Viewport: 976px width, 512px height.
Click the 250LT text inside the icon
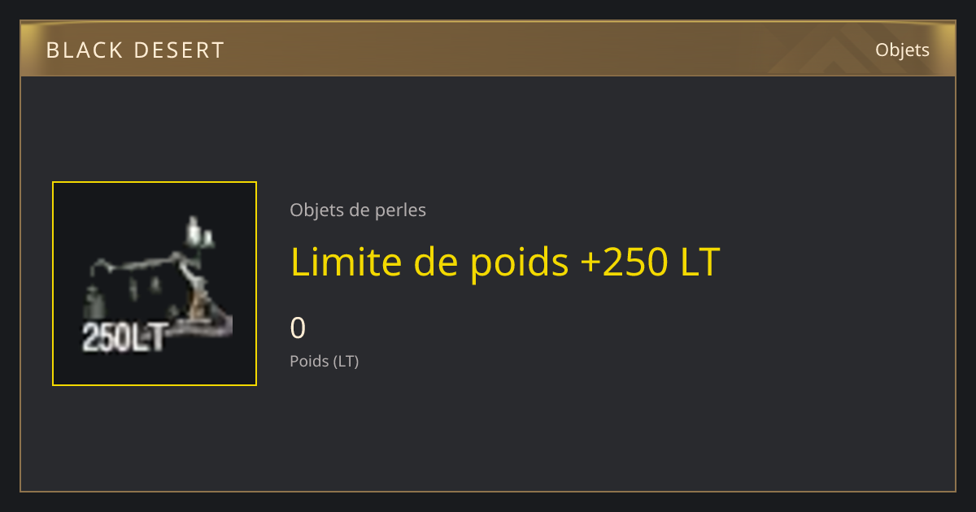point(124,336)
